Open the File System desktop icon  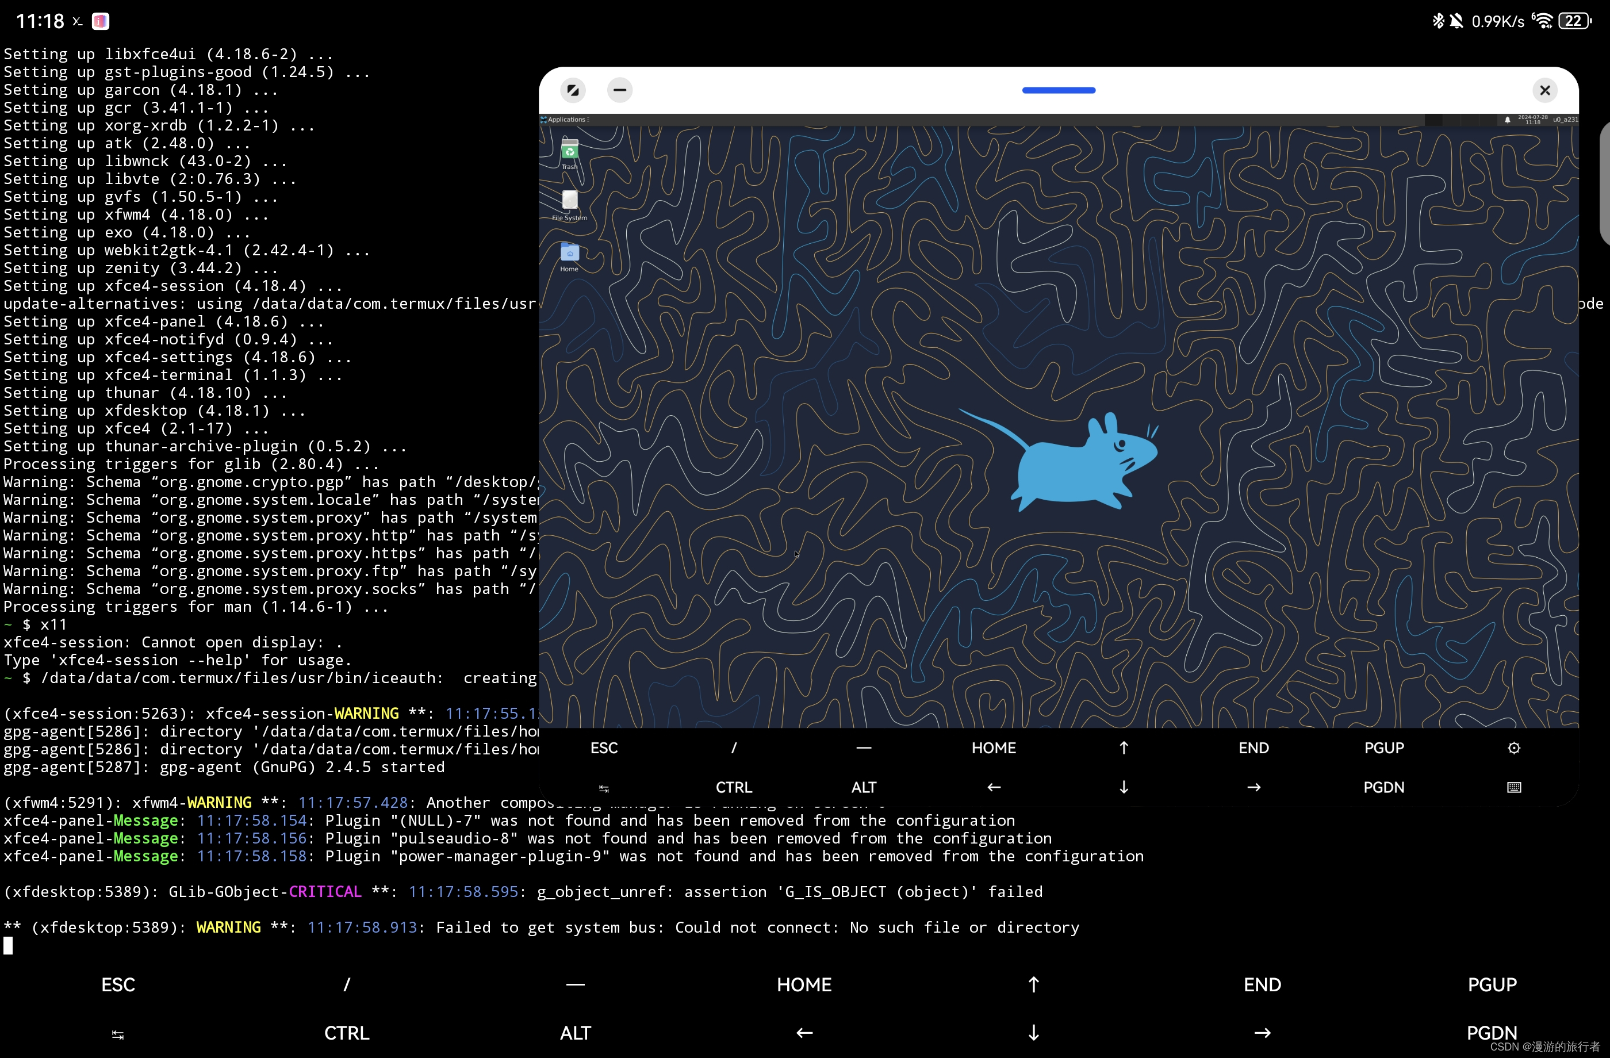570,205
